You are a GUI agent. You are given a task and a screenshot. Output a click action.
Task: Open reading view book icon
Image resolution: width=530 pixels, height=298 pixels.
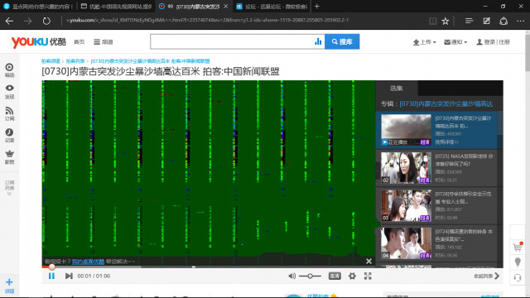tap(432, 21)
